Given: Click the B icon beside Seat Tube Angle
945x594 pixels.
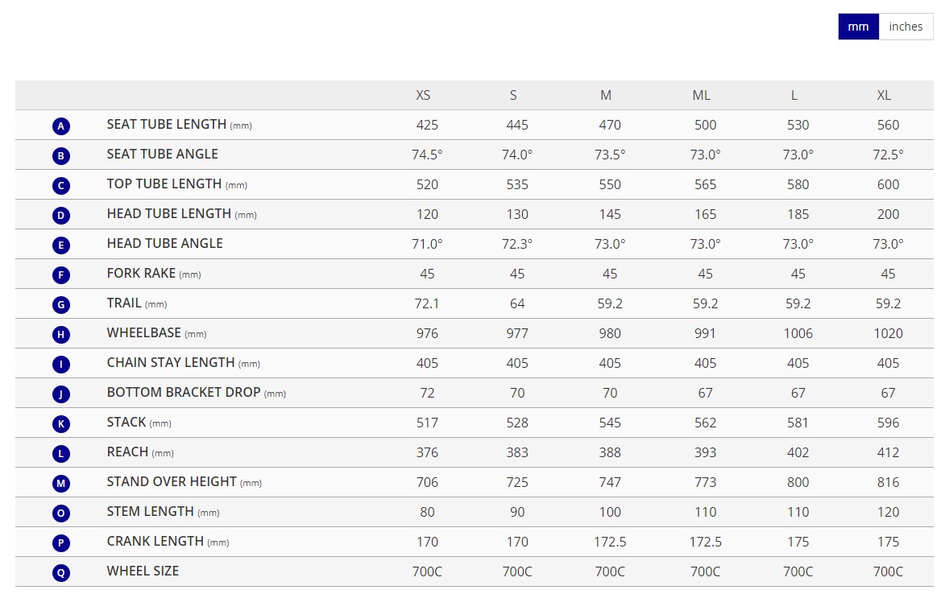Looking at the screenshot, I should tap(61, 156).
